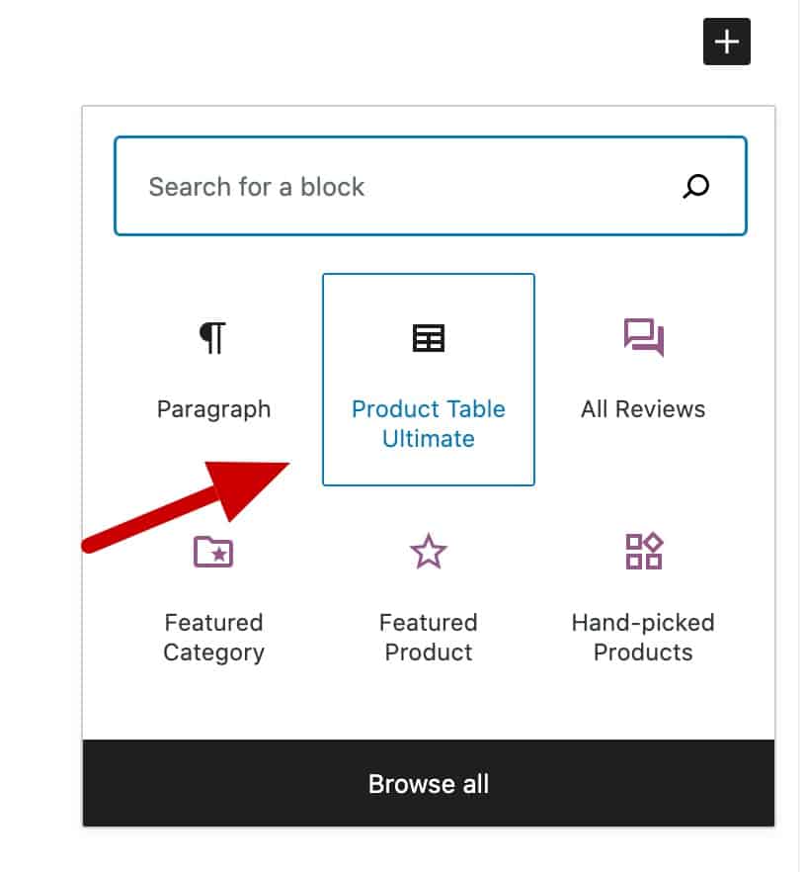Insert Product Table Ultimate via its label

[429, 424]
